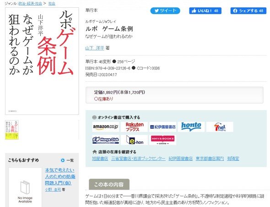Open the honto store logo

tap(191, 127)
